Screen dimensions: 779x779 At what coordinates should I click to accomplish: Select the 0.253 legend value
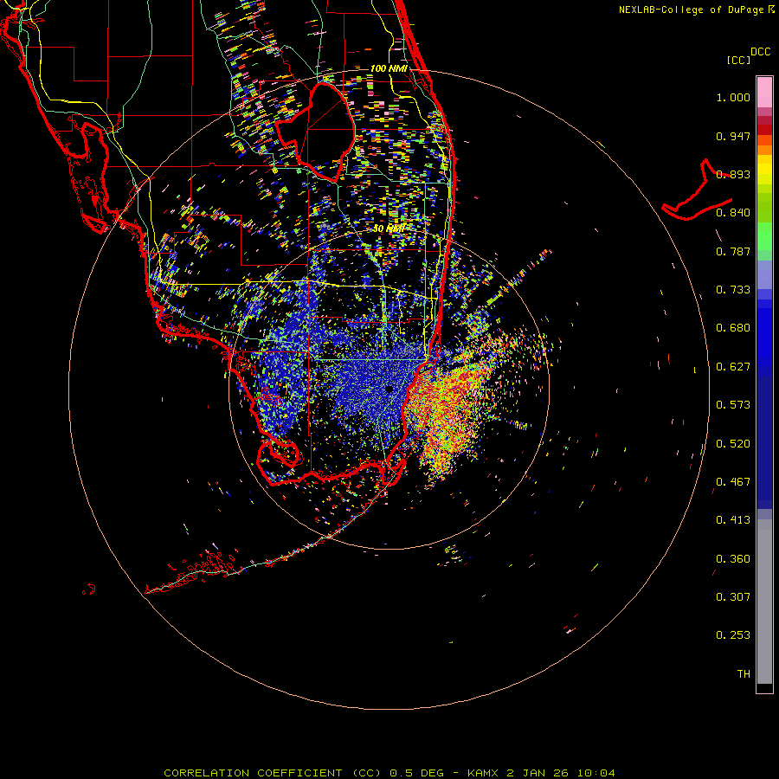[733, 635]
